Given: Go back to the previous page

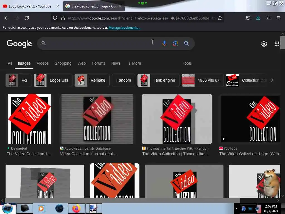Looking at the screenshot, I should pyautogui.click(x=7, y=18).
